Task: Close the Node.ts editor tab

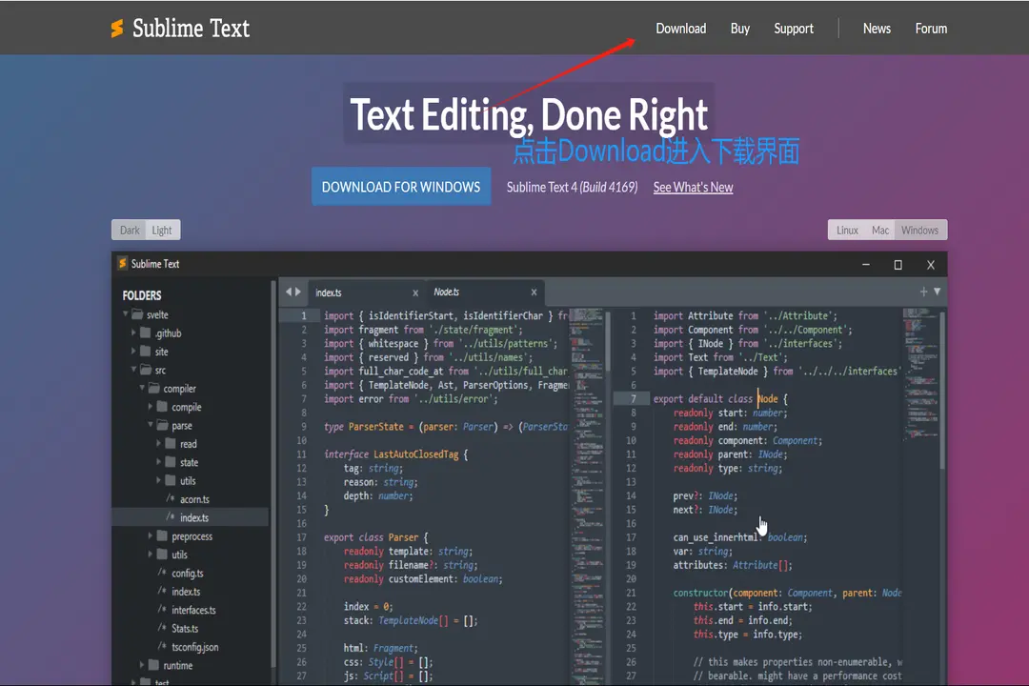Action: point(534,293)
